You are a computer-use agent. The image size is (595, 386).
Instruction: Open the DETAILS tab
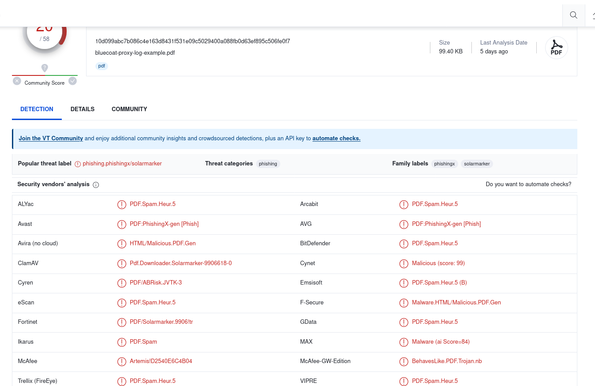point(83,109)
